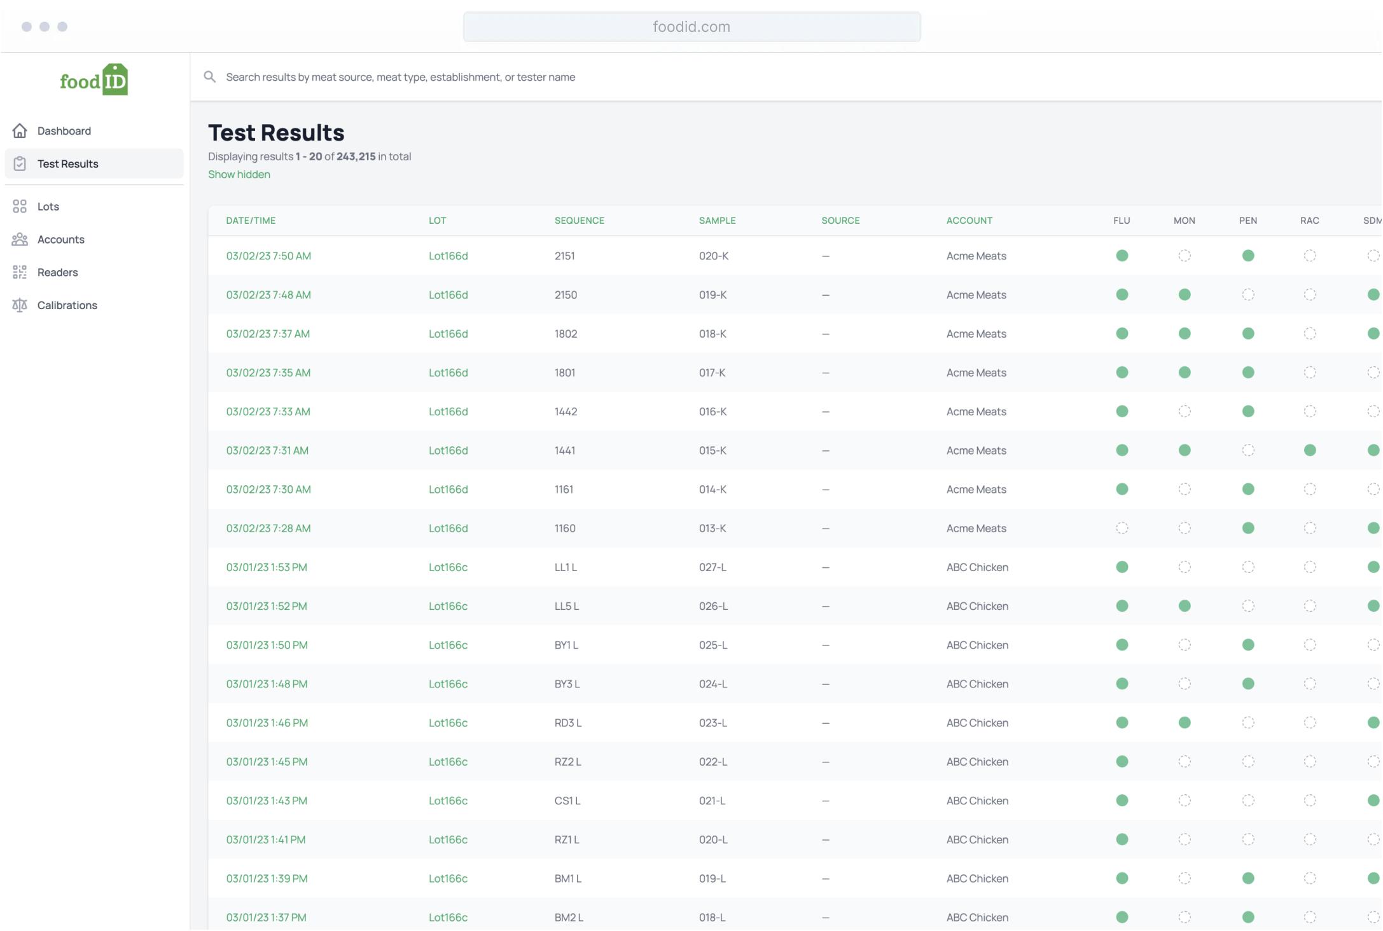
Task: Click the foodID logo
Action: point(94,80)
